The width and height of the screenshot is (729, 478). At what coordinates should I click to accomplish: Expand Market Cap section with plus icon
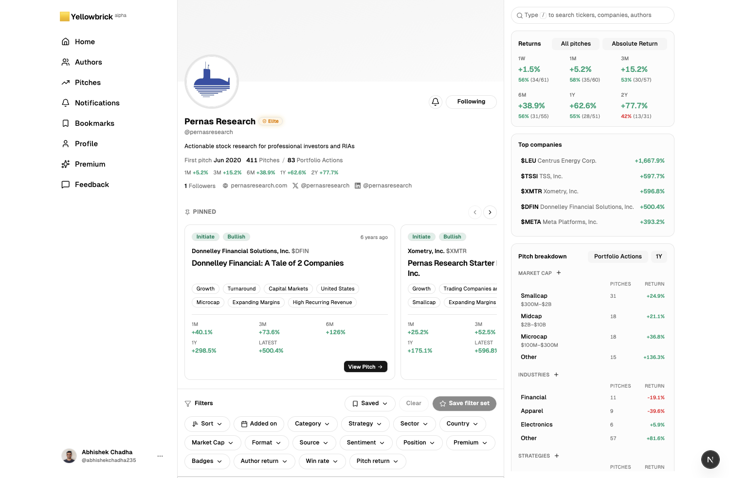(x=559, y=273)
